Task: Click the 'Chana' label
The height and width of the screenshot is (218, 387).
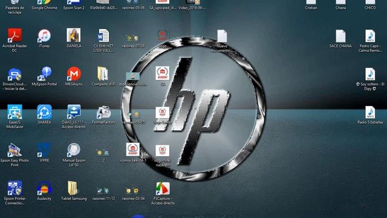Action: (340, 8)
